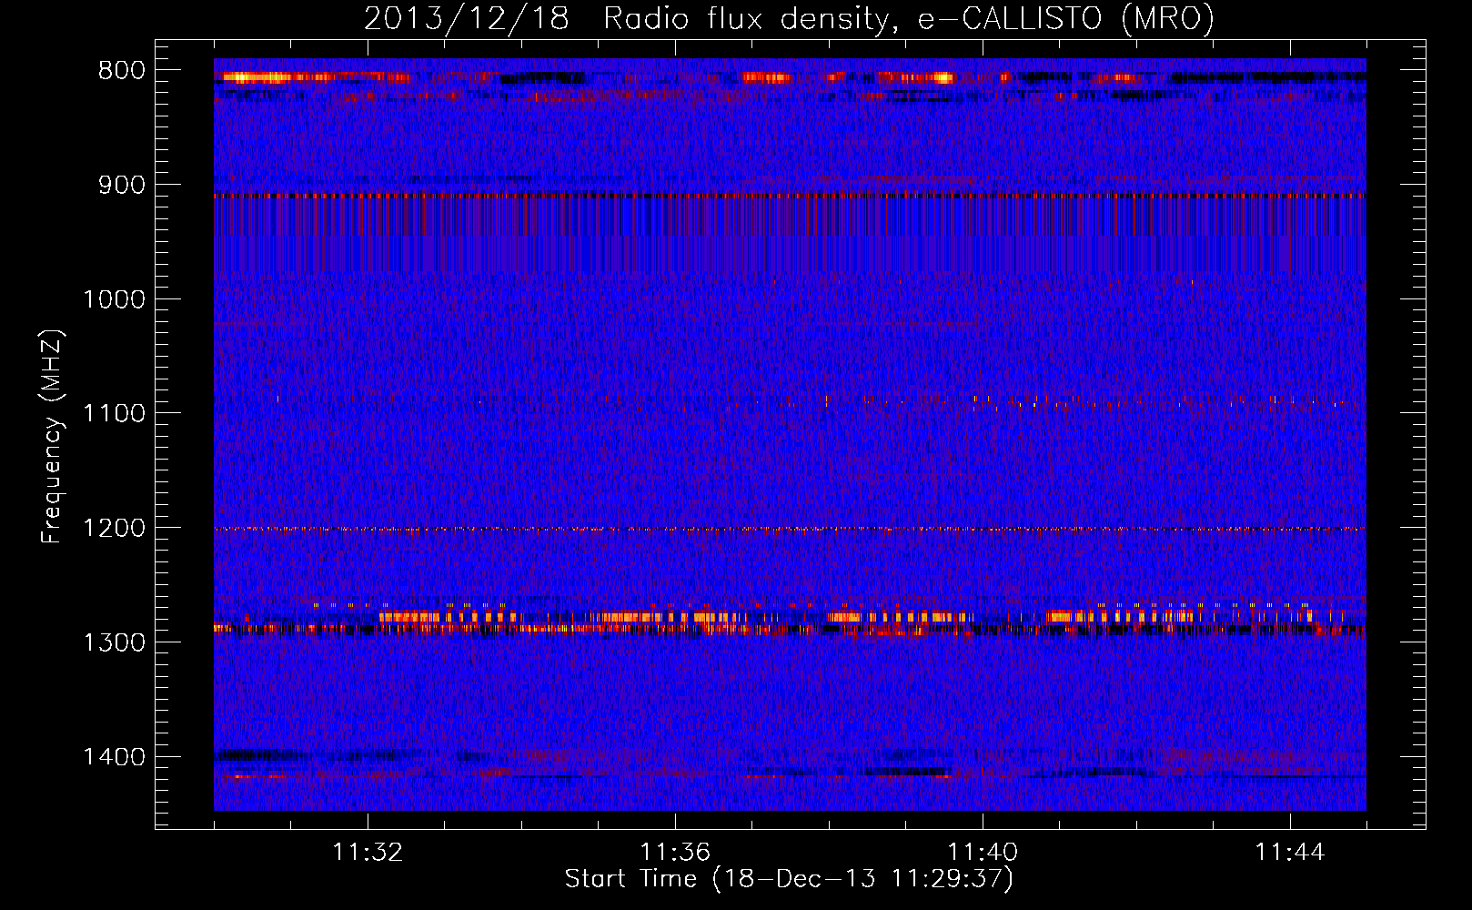Click the '1200' frequency axis label
1472x910 pixels.
pos(114,528)
